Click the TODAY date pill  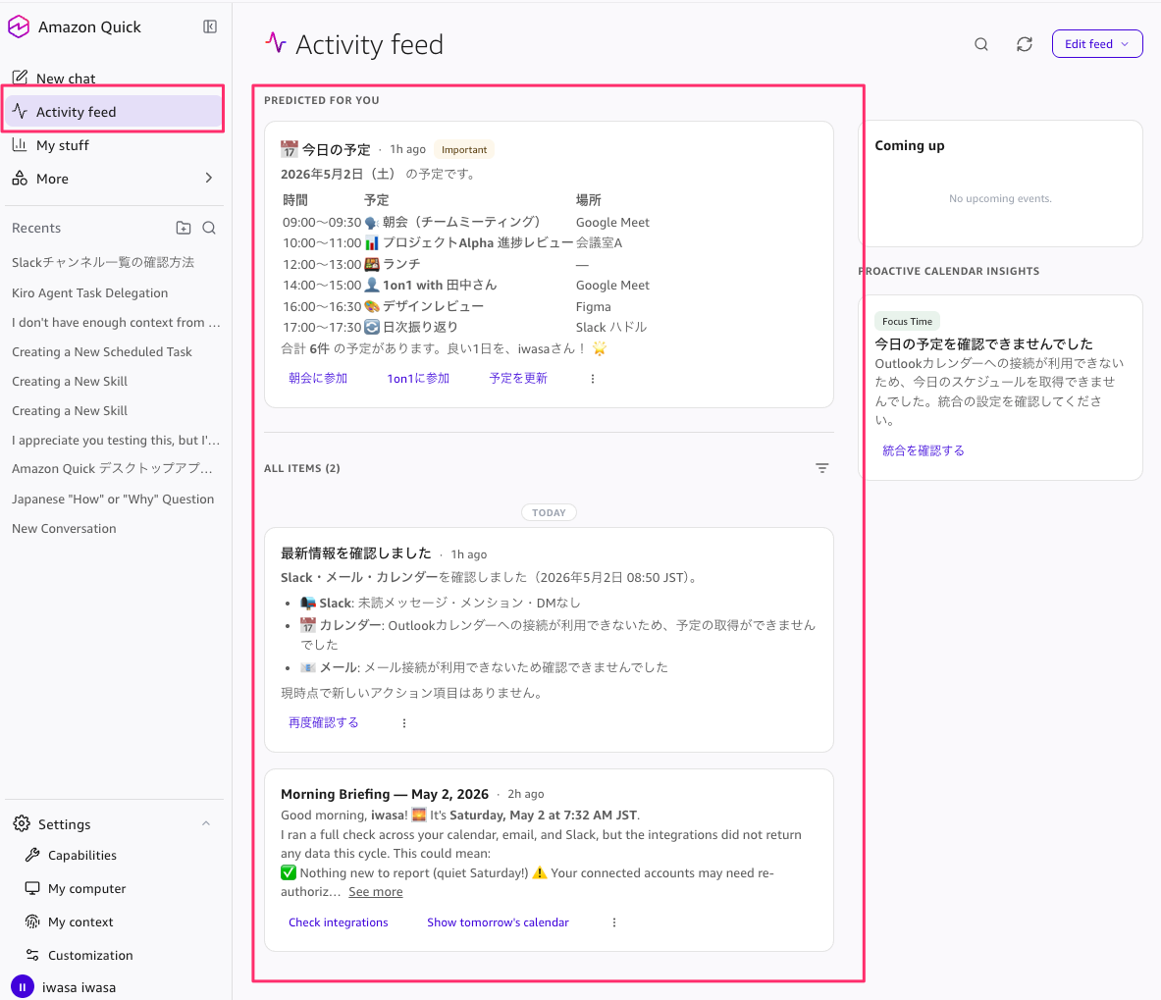click(x=549, y=512)
